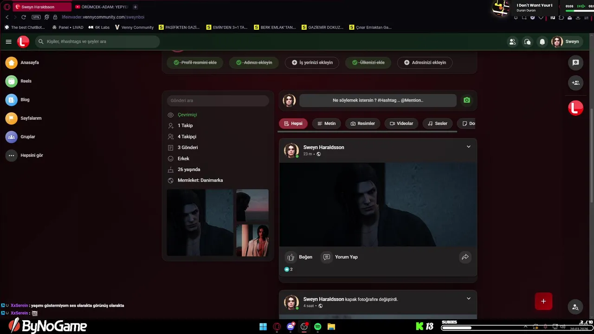Reload the page with the browser refresh icon
The image size is (594, 334).
pos(24,17)
